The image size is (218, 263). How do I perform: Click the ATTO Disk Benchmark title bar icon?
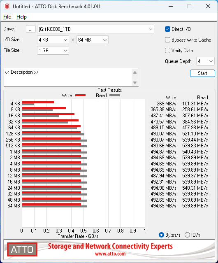click(7, 6)
